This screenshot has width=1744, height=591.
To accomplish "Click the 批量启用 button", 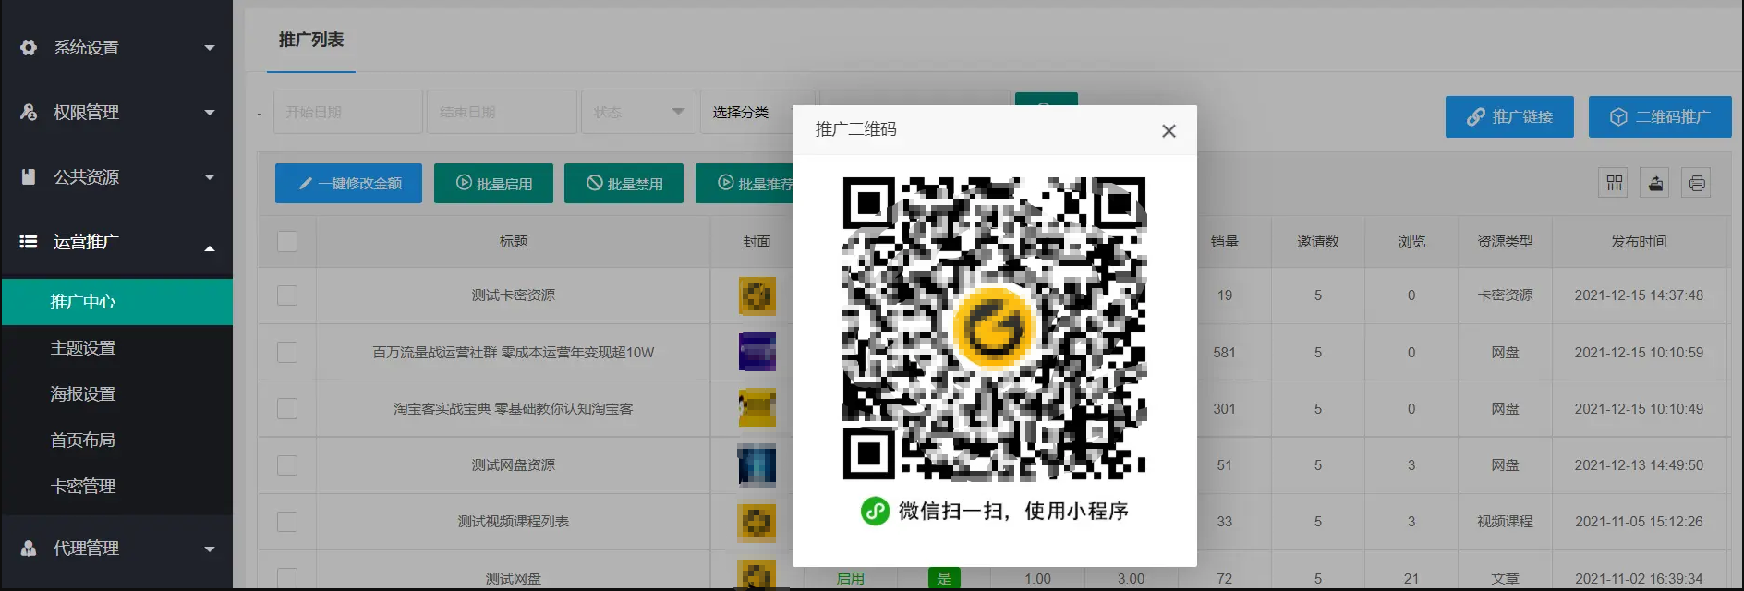I will pyautogui.click(x=493, y=183).
